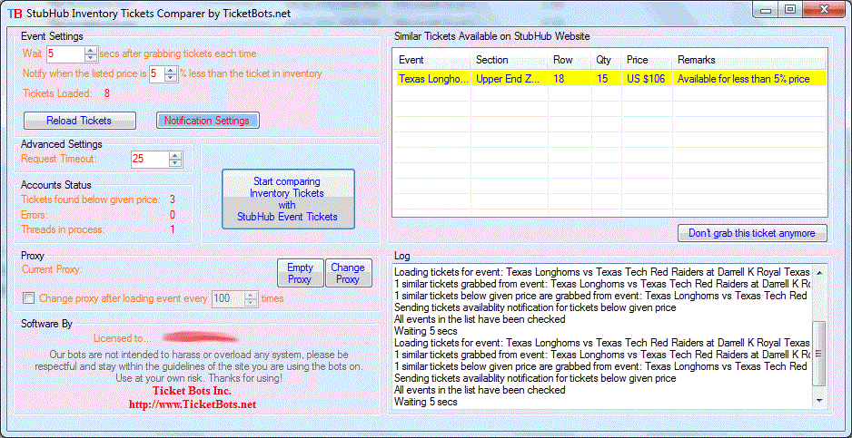The width and height of the screenshot is (852, 438).
Task: Decrease the Wait seconds value
Action: click(x=91, y=57)
